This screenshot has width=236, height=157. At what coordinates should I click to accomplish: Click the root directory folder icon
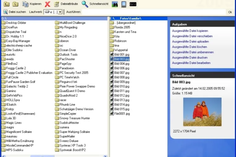pos(15,4)
